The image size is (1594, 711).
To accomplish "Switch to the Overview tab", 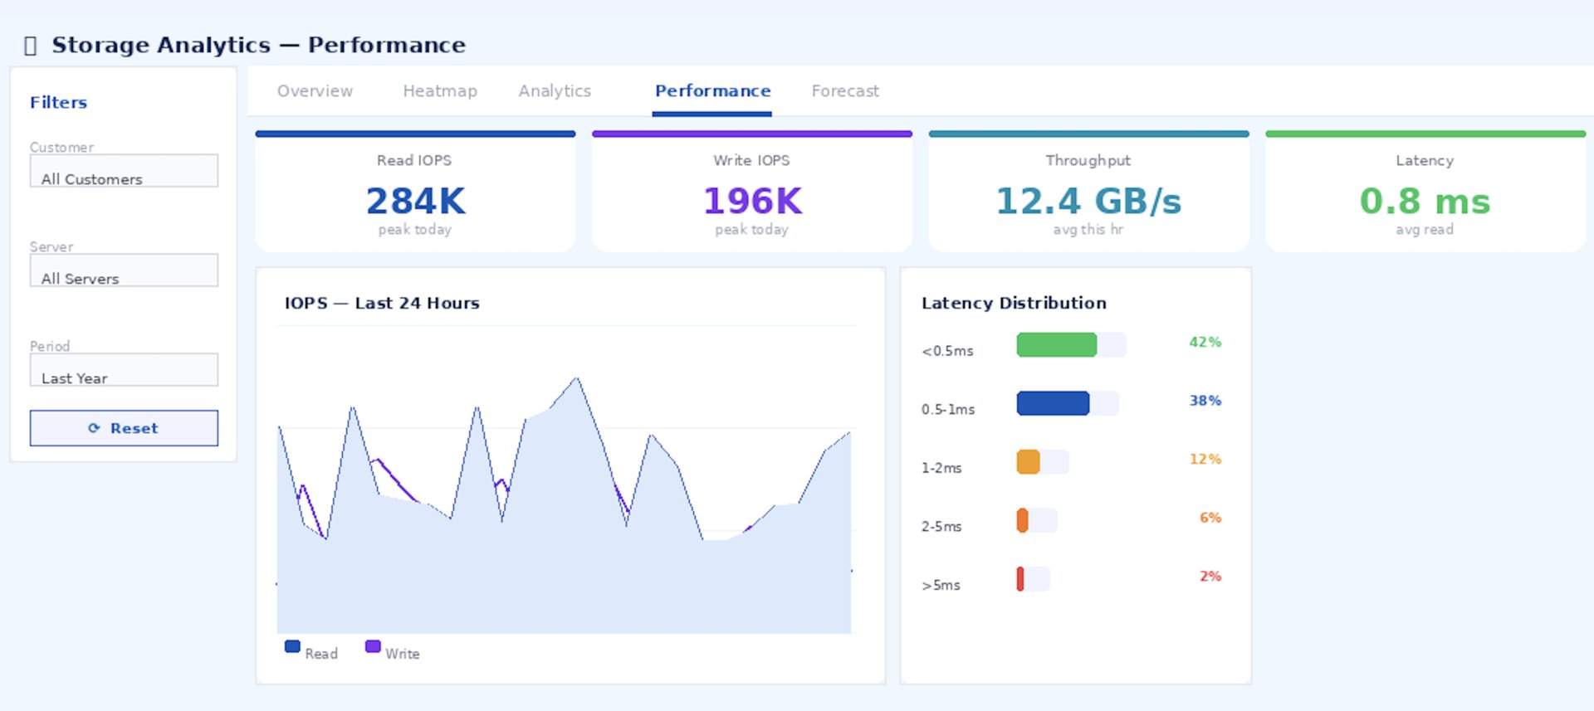I will click(315, 91).
